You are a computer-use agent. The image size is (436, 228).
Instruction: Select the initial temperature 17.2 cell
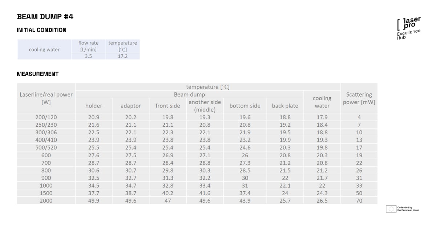(x=122, y=56)
